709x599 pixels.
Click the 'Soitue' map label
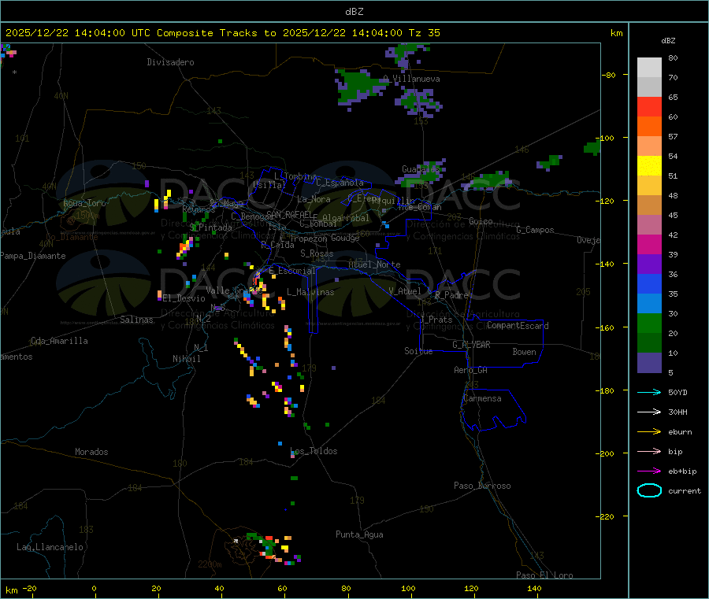coord(418,351)
